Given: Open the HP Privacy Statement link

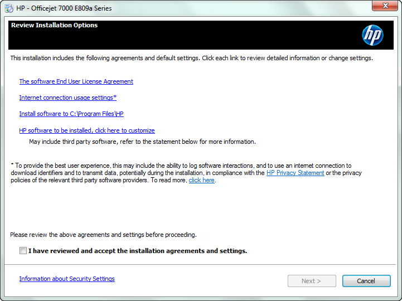Looking at the screenshot, I should 296,173.
